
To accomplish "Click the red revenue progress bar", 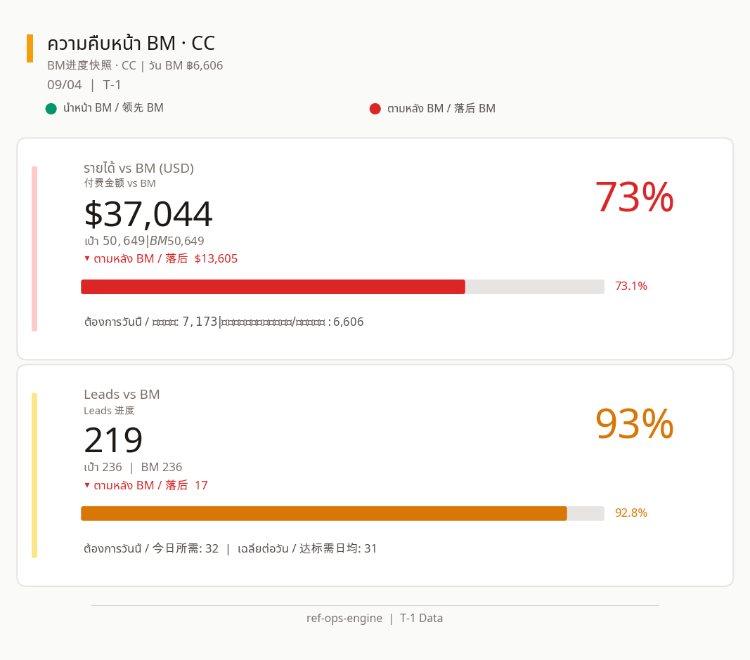I will [273, 286].
